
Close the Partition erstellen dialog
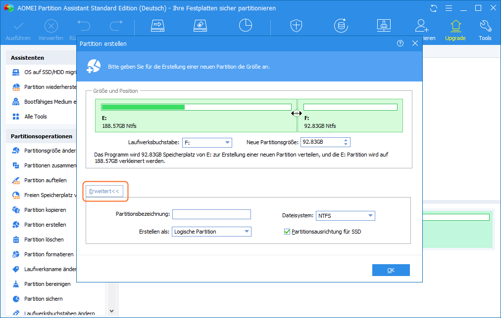pos(415,43)
